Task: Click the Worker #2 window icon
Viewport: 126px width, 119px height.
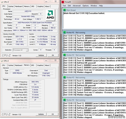Action: [65, 55]
